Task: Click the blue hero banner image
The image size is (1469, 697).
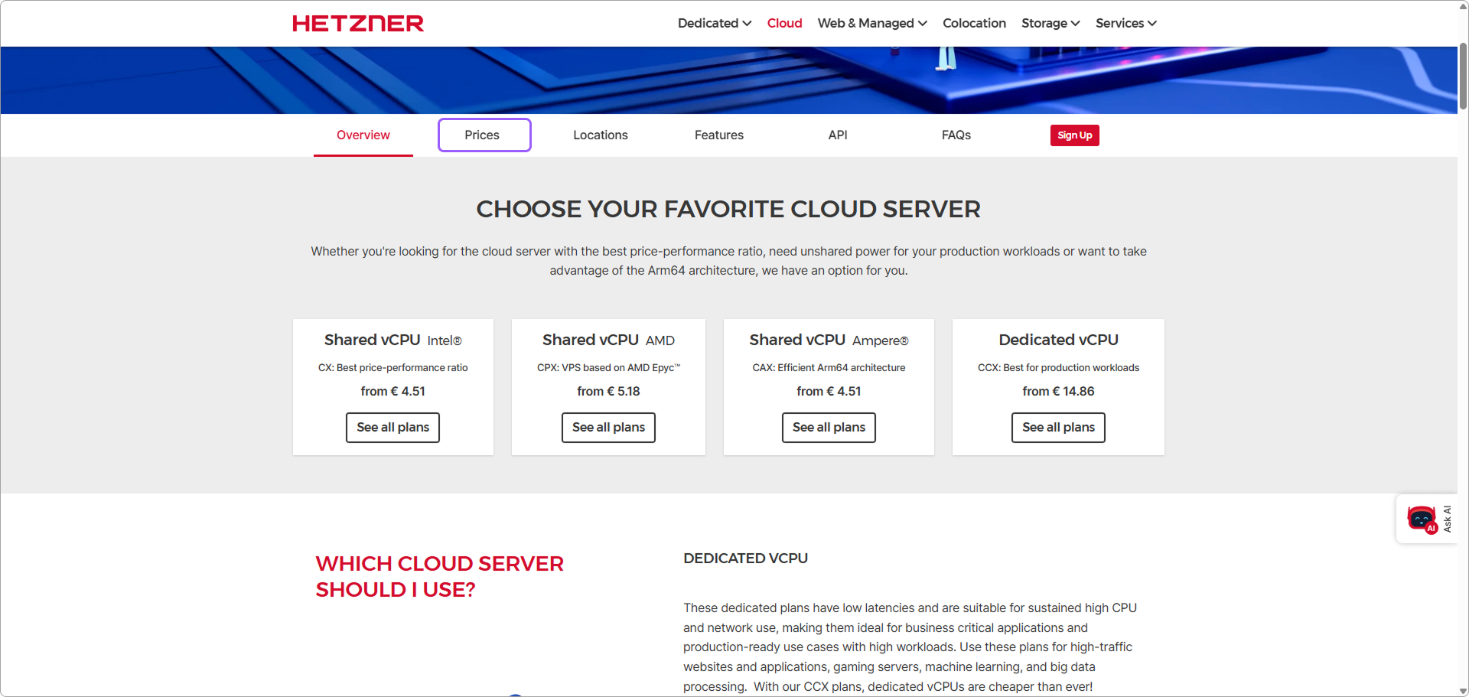Action: coord(728,80)
